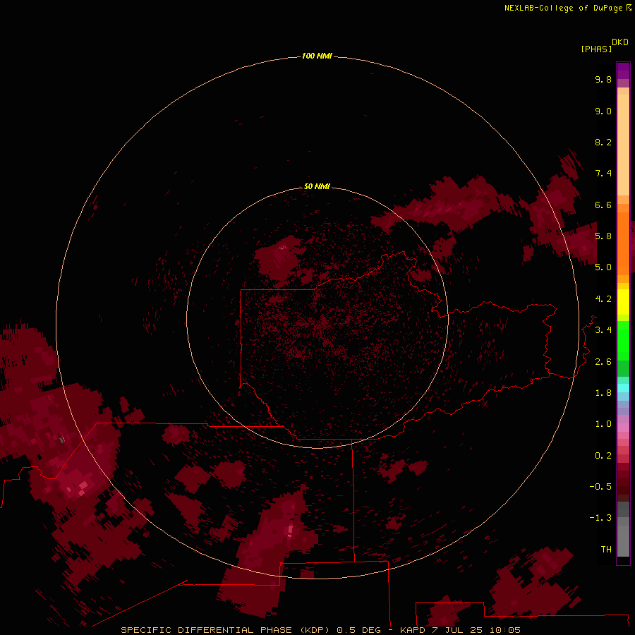Screen dimensions: 635x635
Task: Click the 100 NMI range ring label
Action: click(317, 56)
